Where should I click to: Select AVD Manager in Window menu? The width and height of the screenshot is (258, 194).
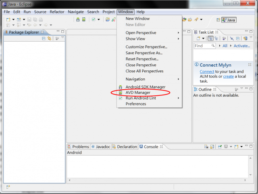tap(150, 93)
